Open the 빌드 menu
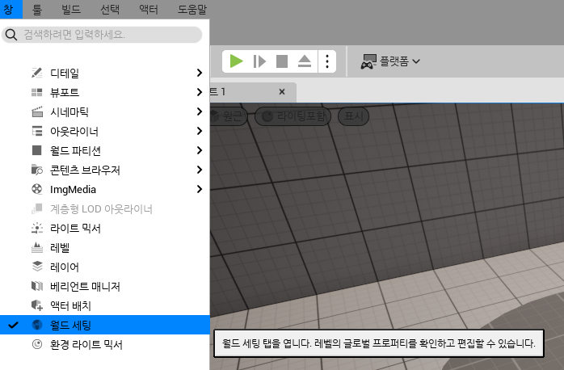Viewport: 564px width, 370px height. [71, 9]
